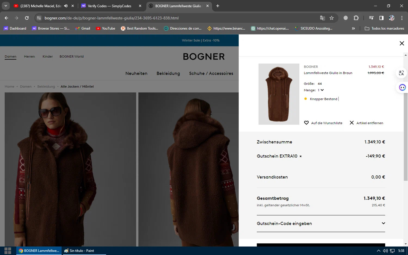Open Schuhe / Accessoires menu

point(211,73)
